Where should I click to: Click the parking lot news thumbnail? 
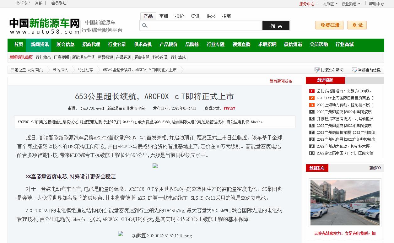(x=345, y=203)
